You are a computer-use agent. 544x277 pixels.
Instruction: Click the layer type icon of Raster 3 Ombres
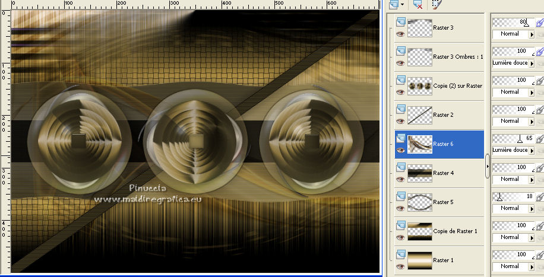coord(401,50)
